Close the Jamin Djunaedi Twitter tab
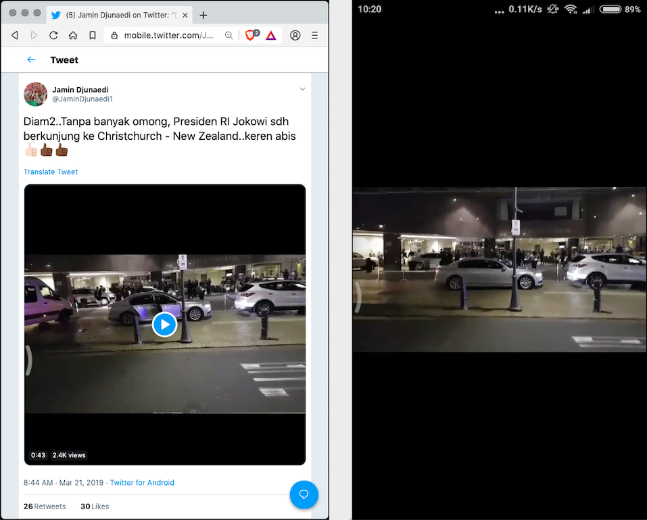Image resolution: width=647 pixels, height=520 pixels. [x=184, y=15]
